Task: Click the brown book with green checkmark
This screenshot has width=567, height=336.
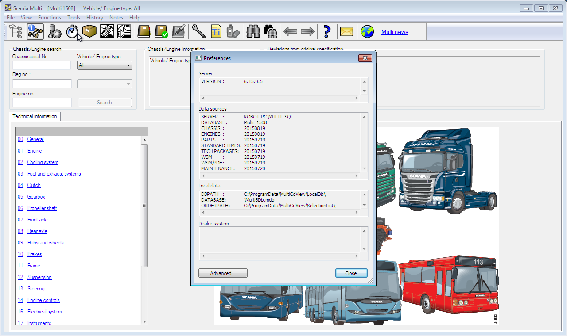Action: coord(161,31)
